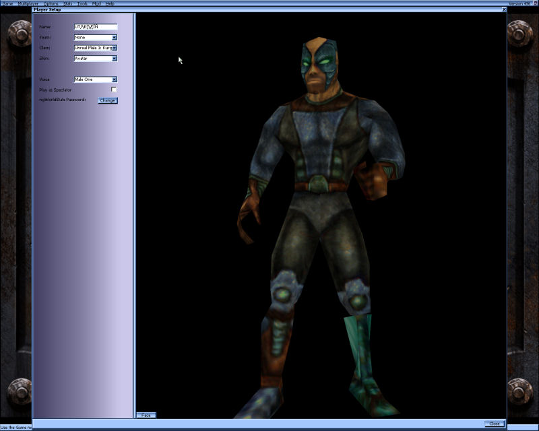Open the Tools menu
This screenshot has width=539, height=431.
(x=82, y=3)
